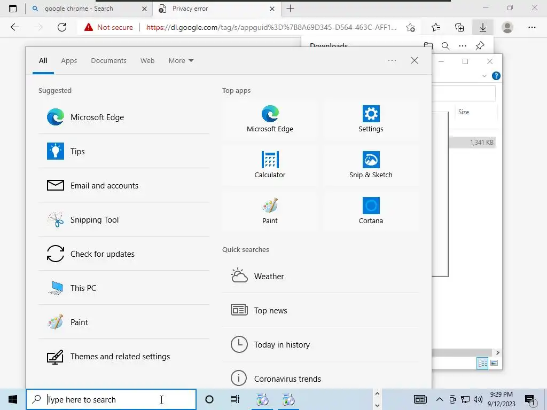Open search panel options ellipsis menu
This screenshot has height=410, width=547.
tap(392, 60)
